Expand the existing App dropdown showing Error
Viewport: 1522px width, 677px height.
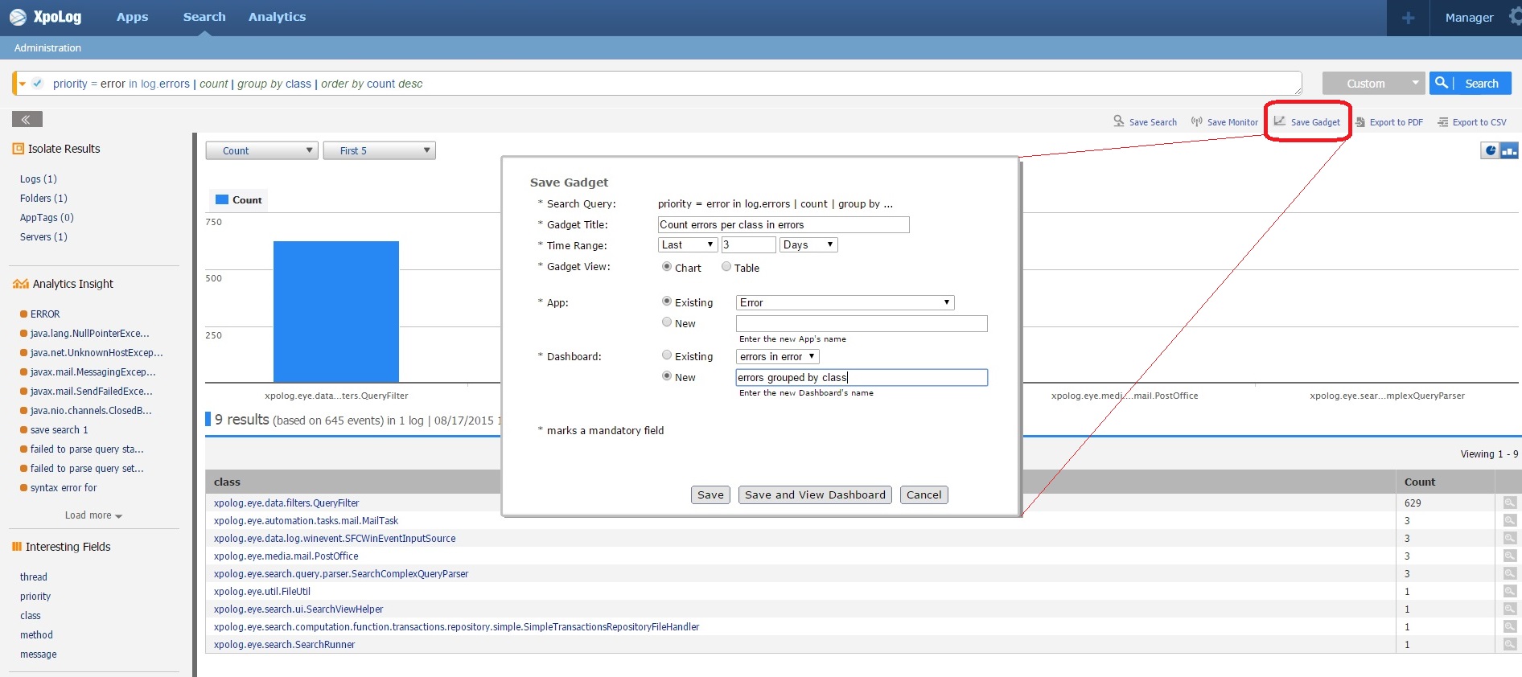(x=845, y=302)
